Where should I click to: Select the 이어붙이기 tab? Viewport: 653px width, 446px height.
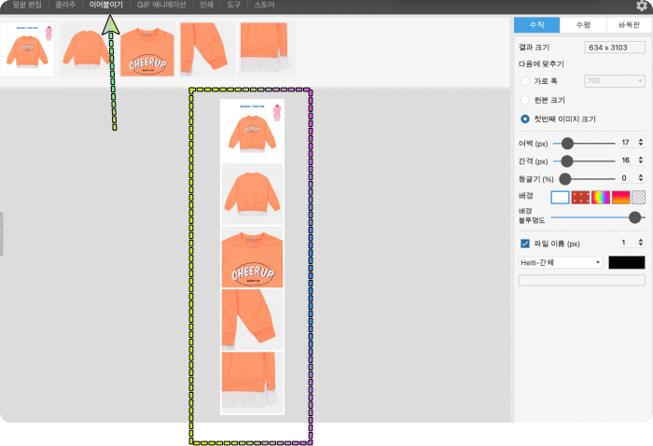point(105,5)
